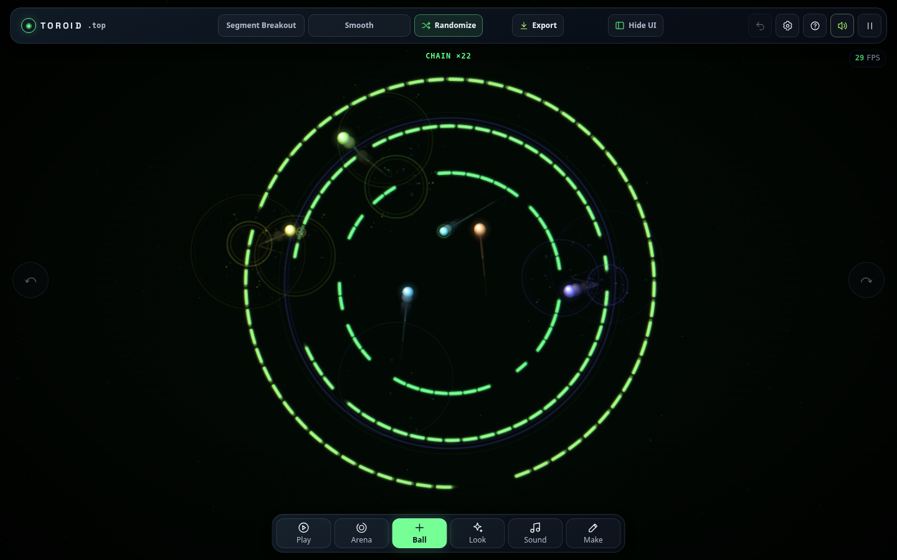Click the light blue ball

click(408, 292)
